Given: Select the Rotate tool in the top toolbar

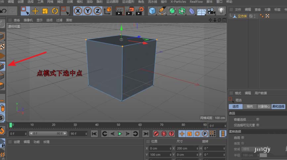Looking at the screenshot, I should [55, 11].
